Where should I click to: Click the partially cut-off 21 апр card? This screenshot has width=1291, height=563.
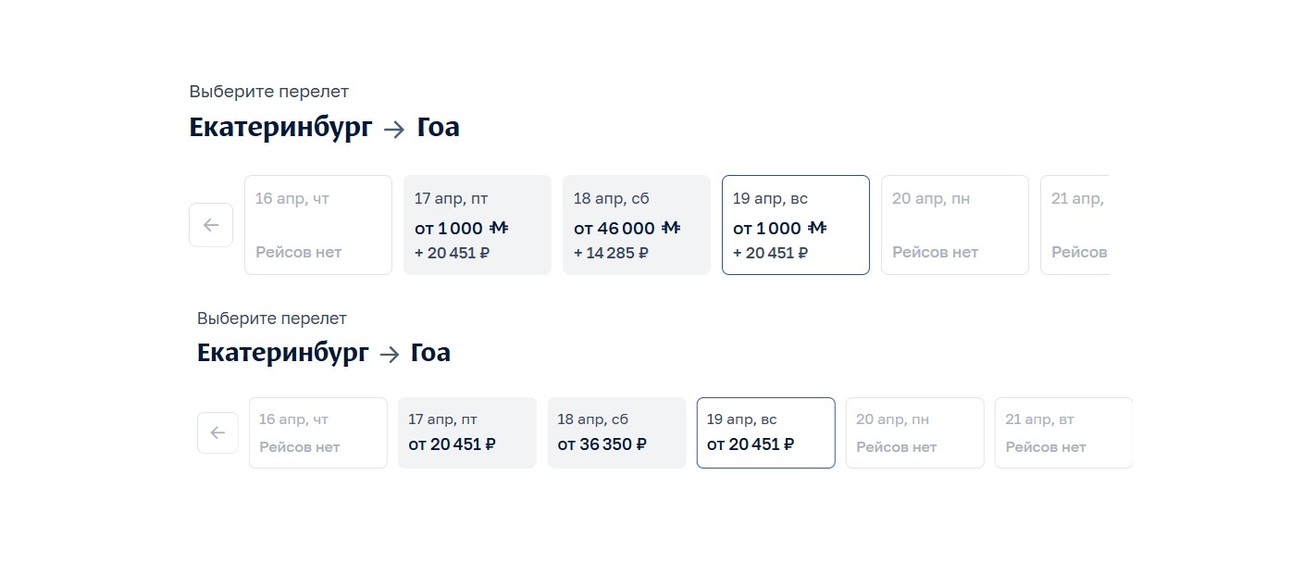(x=1075, y=225)
